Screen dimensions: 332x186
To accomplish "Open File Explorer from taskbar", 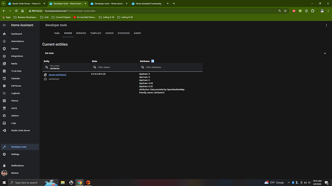I will click(63, 183).
